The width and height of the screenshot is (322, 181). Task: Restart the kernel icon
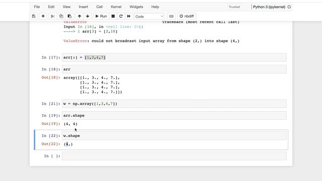click(121, 16)
